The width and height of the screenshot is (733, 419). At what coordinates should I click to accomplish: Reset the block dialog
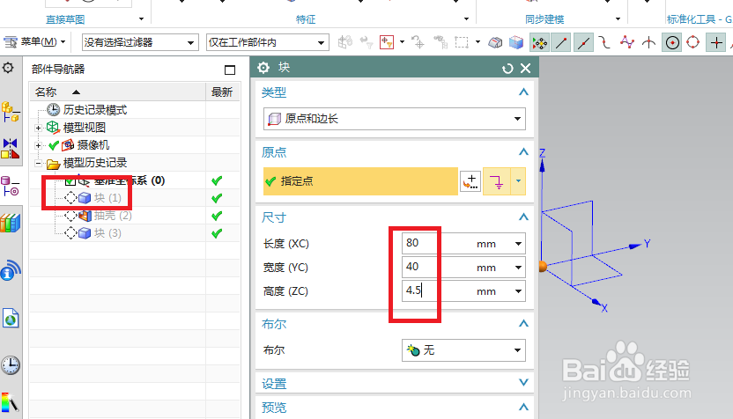[507, 69]
